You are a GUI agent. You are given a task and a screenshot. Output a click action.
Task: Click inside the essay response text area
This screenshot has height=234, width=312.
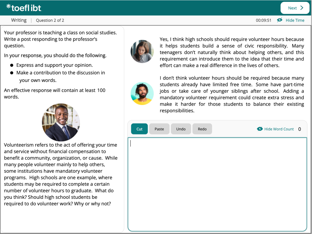(217, 184)
